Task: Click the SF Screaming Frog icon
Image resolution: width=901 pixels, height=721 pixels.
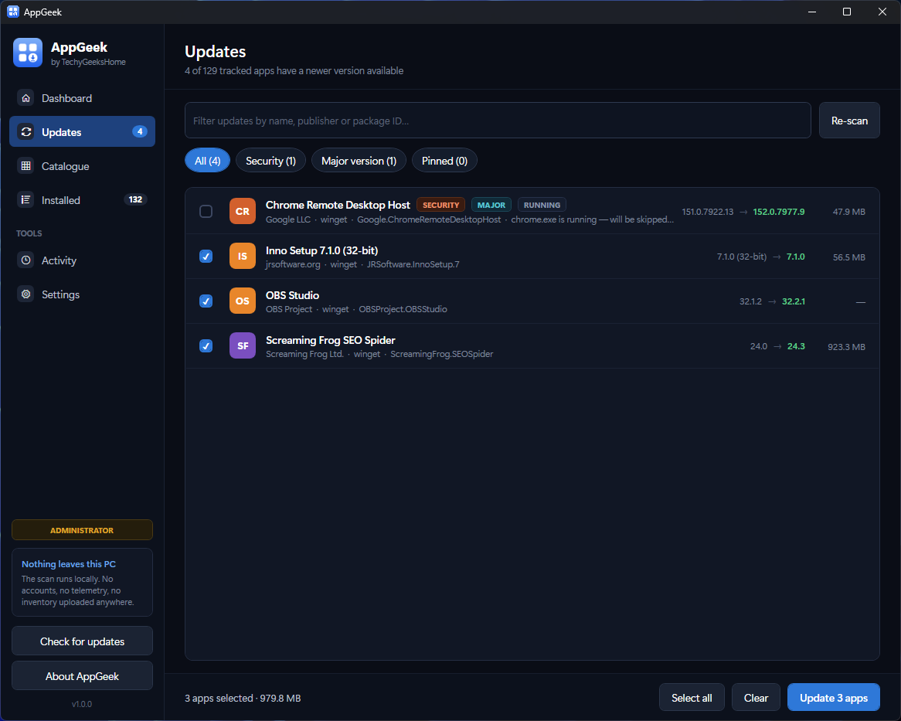Action: point(243,346)
